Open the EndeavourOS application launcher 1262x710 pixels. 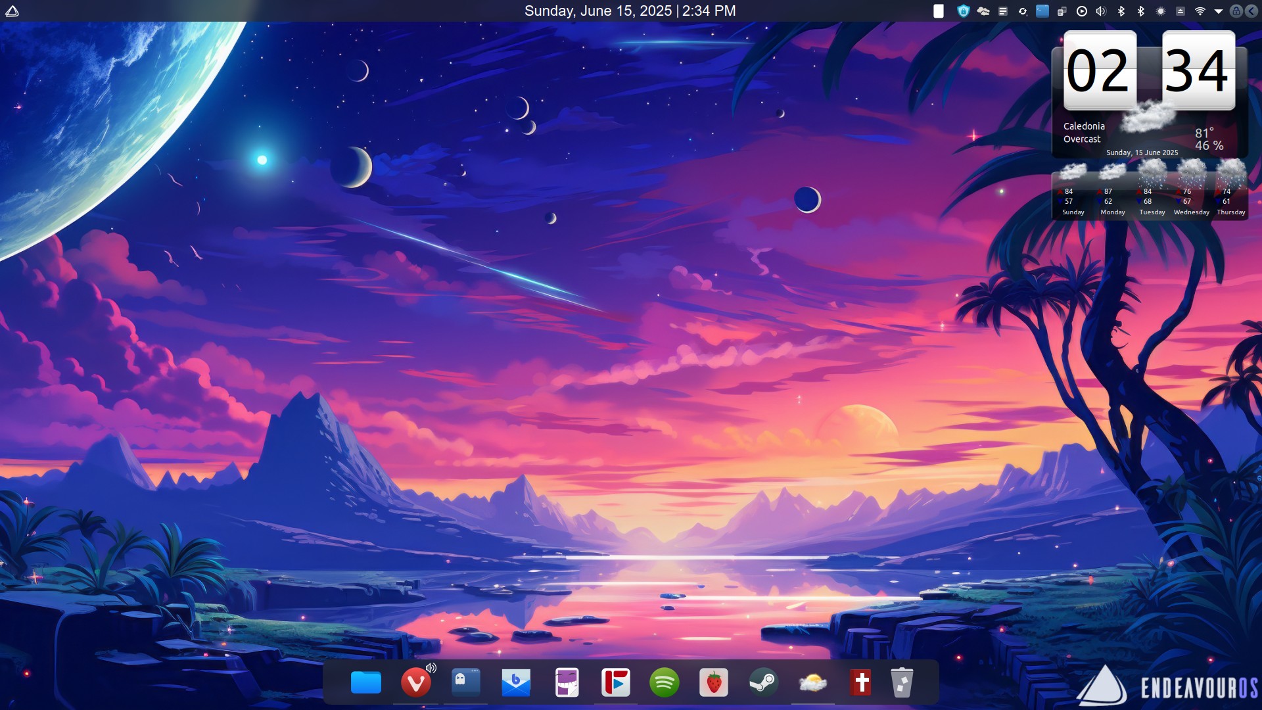12,11
